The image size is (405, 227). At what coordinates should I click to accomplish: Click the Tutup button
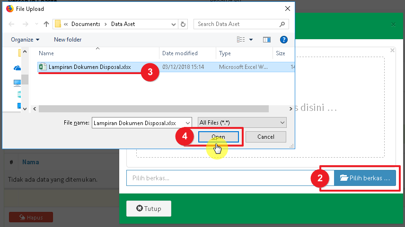149,209
